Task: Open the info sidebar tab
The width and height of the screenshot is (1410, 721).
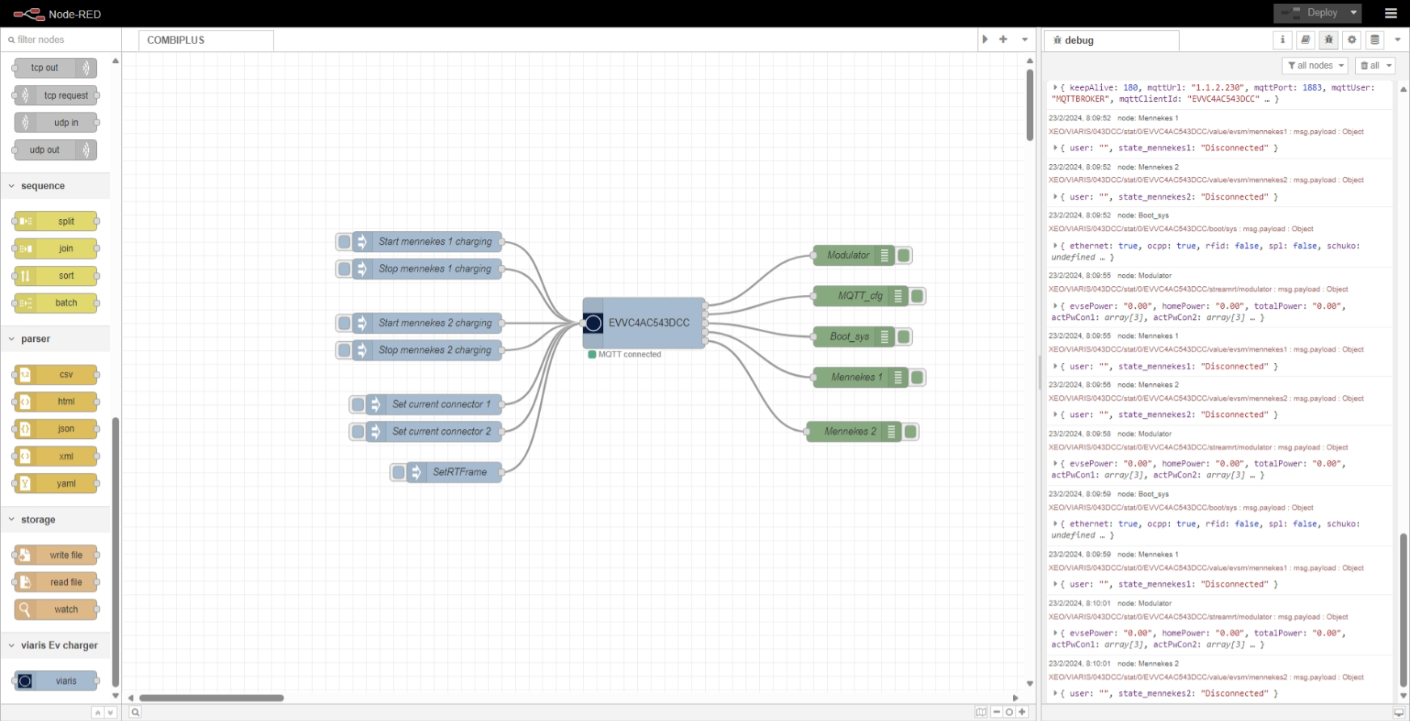Action: click(1282, 40)
